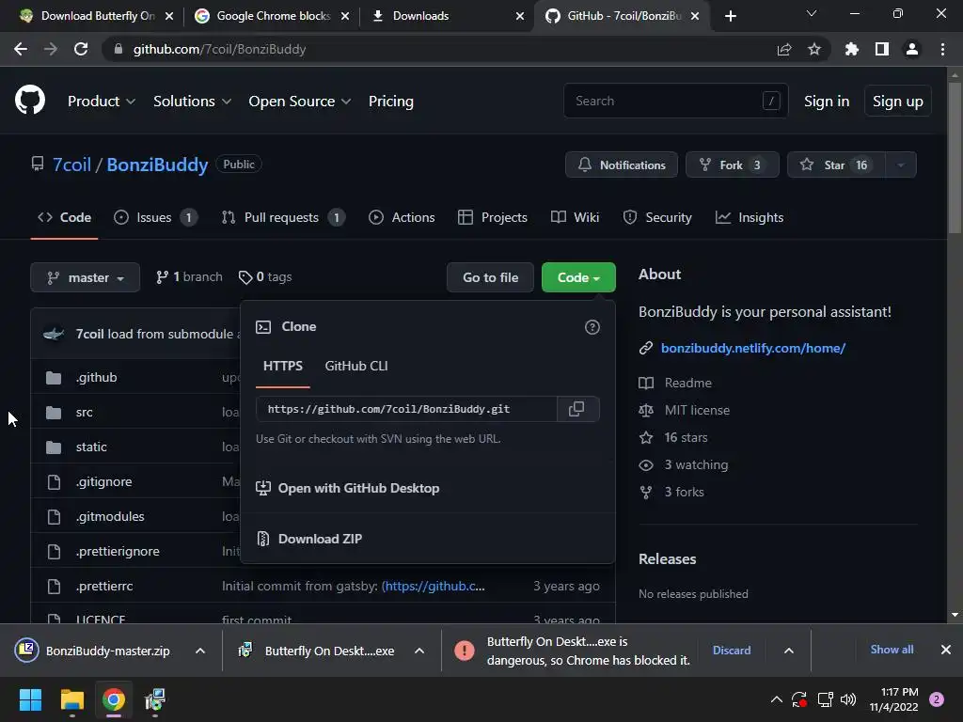Open Insights tab

click(x=750, y=217)
